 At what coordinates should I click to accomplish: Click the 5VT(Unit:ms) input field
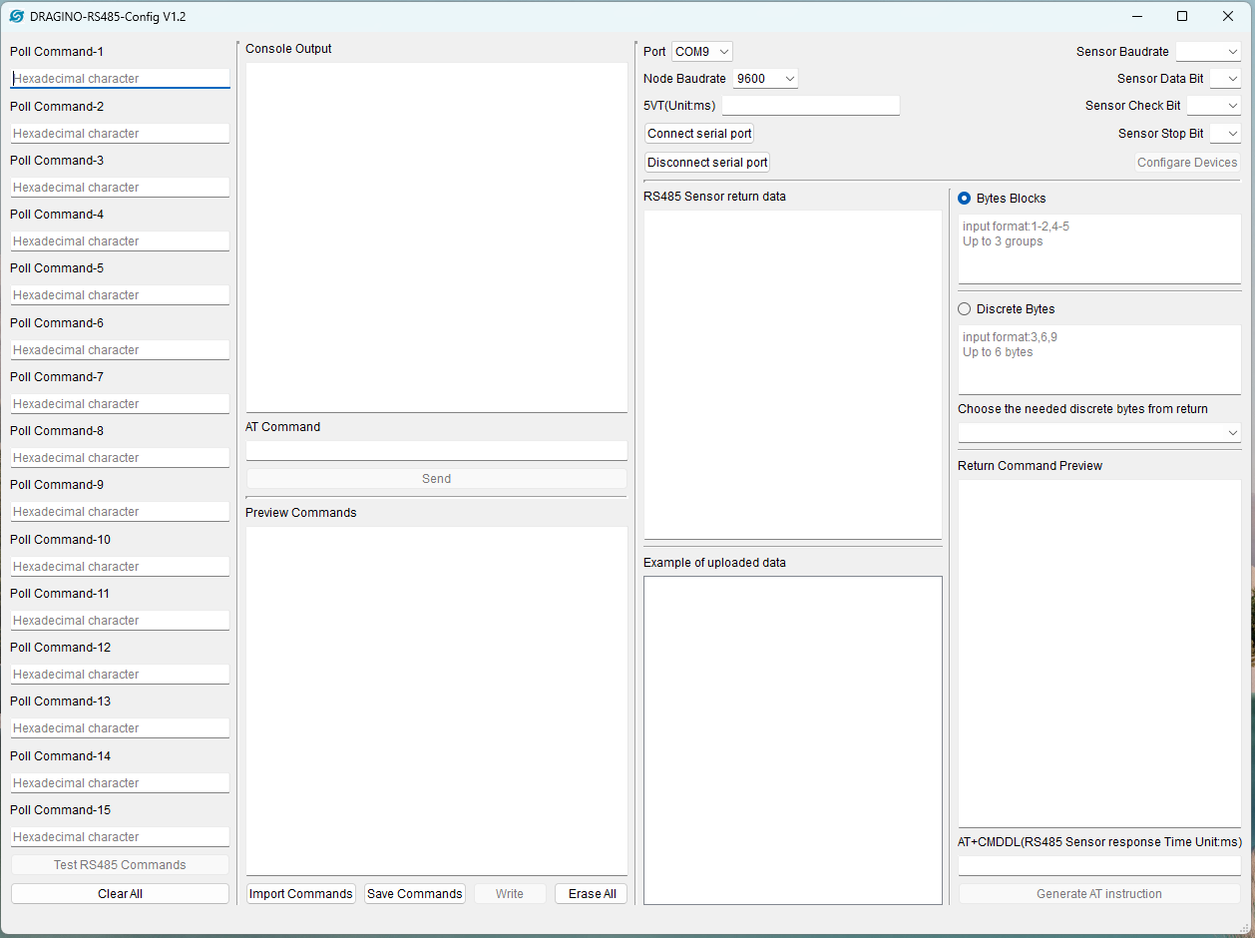pyautogui.click(x=810, y=106)
